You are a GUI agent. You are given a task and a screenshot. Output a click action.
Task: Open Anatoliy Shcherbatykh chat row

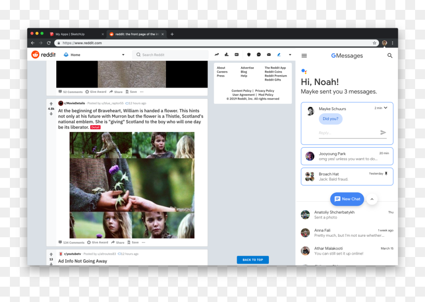tap(347, 215)
